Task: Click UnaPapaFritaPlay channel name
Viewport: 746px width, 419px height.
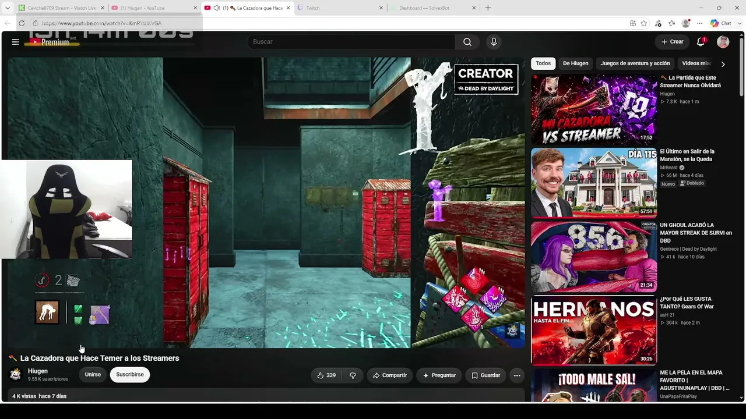Action: 678,396
